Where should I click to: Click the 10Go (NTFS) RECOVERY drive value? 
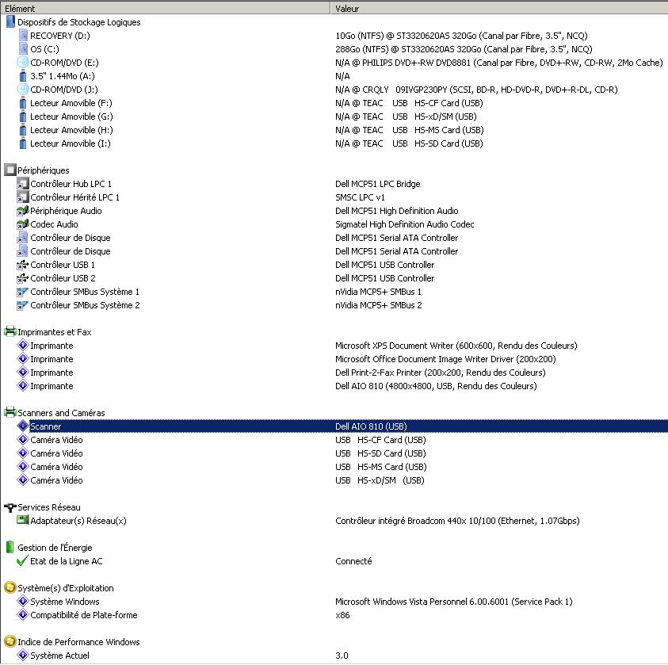point(461,36)
